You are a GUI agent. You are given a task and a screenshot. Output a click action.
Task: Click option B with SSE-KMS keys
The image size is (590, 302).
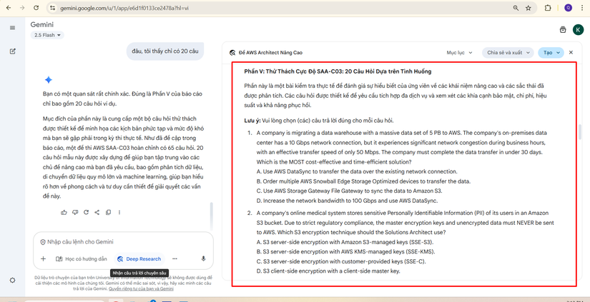(346, 251)
